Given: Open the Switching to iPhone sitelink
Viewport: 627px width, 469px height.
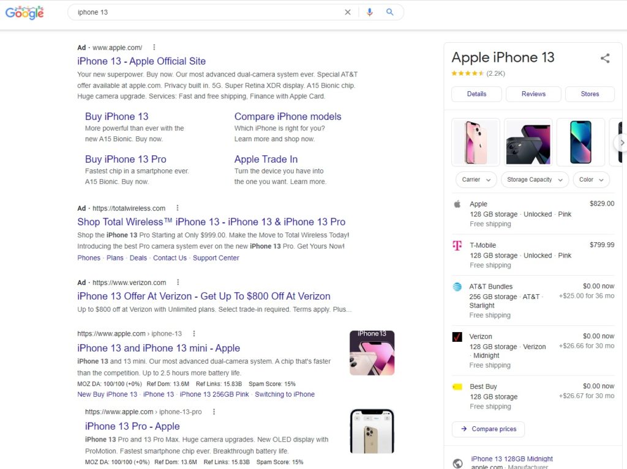Looking at the screenshot, I should [285, 394].
